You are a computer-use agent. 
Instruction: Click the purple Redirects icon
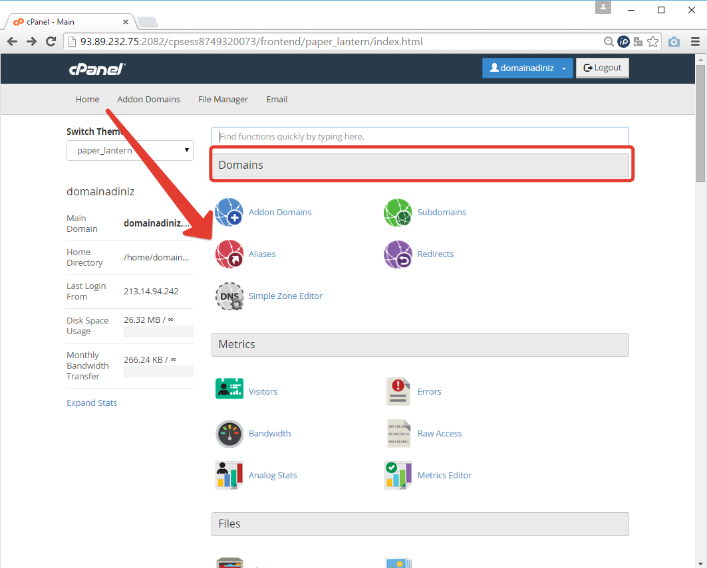pos(398,254)
